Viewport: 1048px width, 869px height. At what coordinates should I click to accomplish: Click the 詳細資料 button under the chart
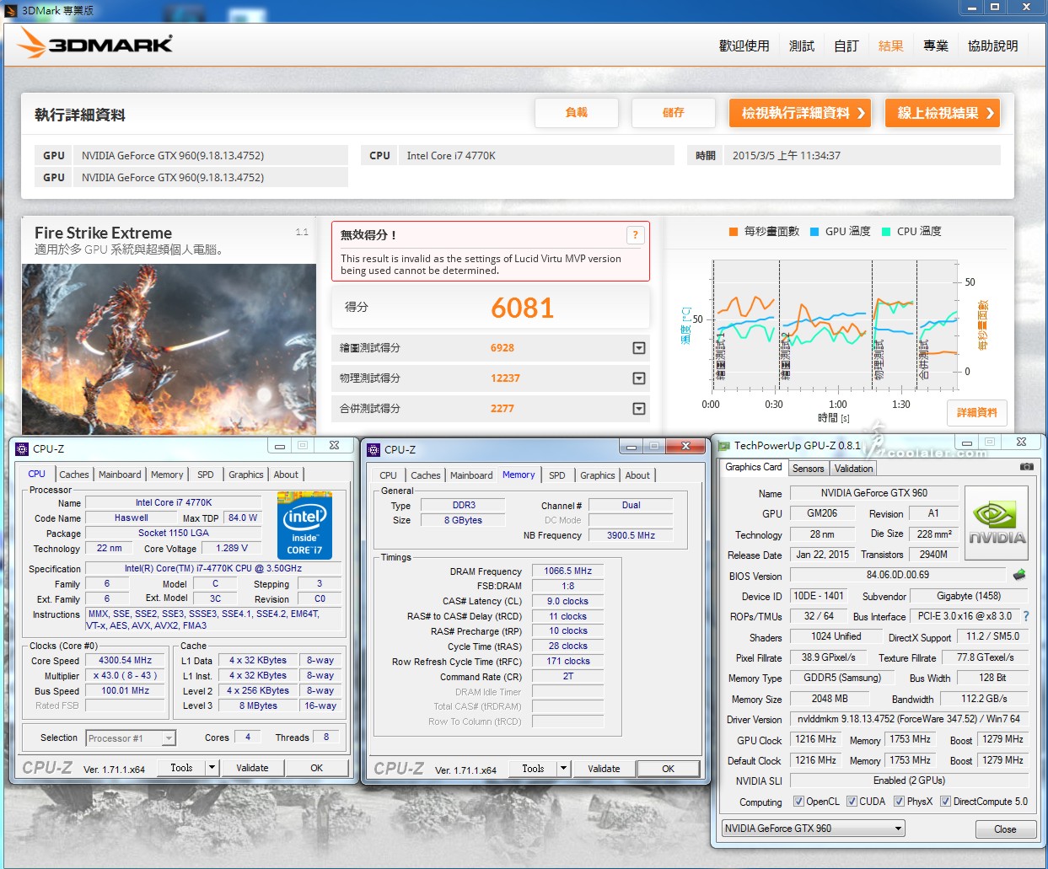click(x=977, y=412)
